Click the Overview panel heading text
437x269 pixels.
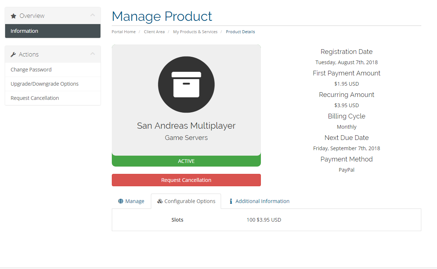coord(32,16)
